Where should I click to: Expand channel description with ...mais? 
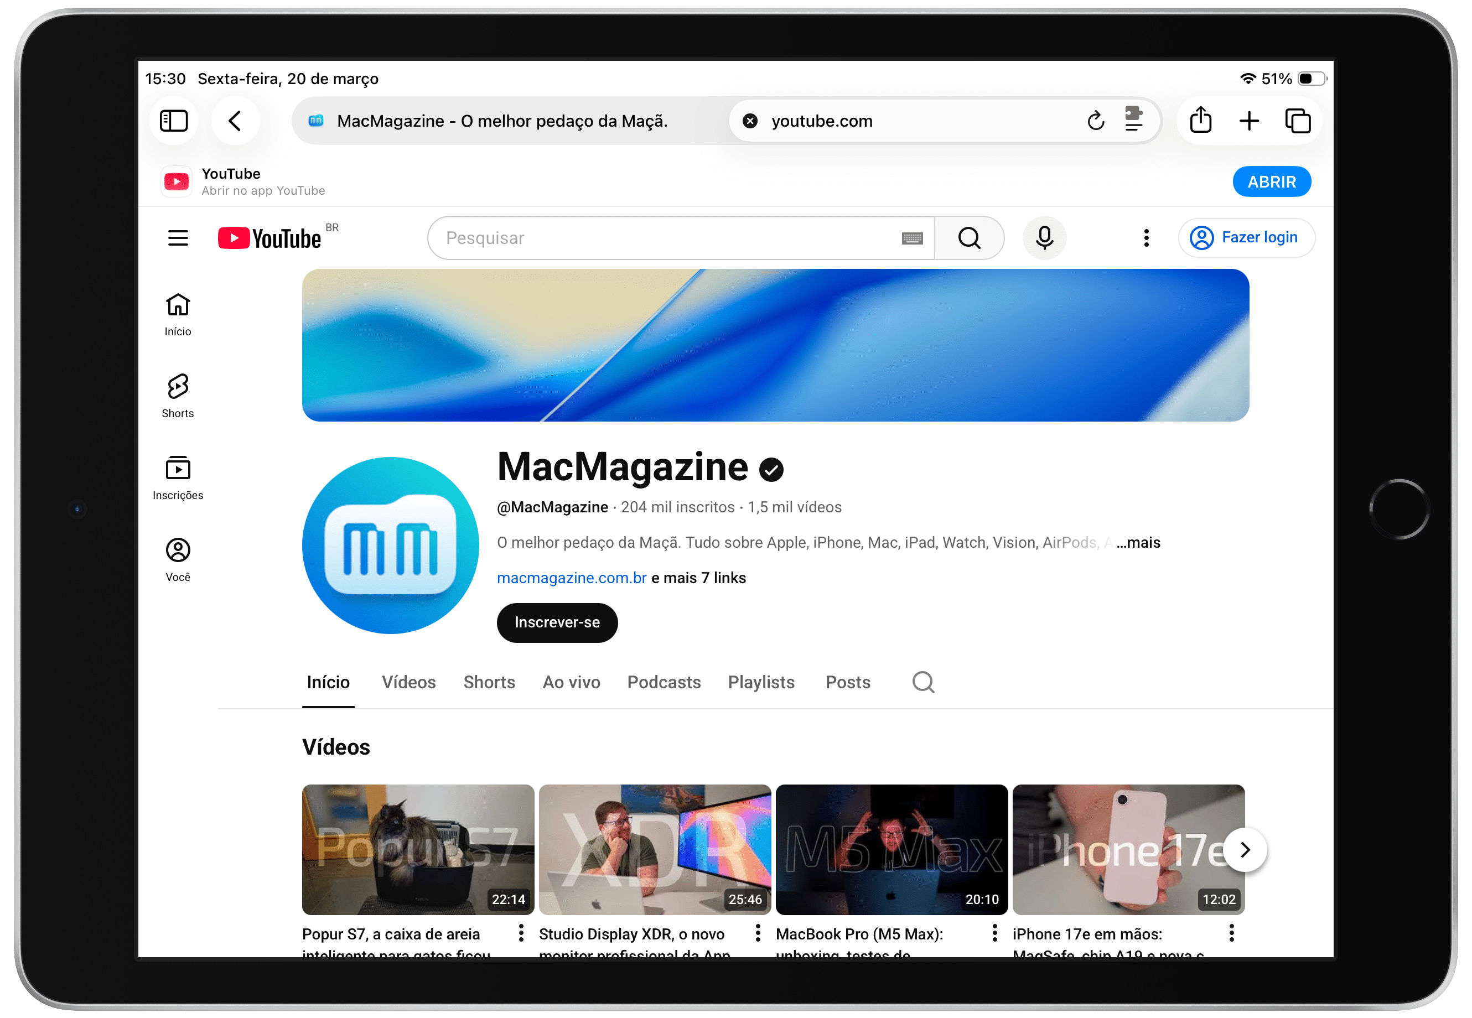(x=1138, y=543)
